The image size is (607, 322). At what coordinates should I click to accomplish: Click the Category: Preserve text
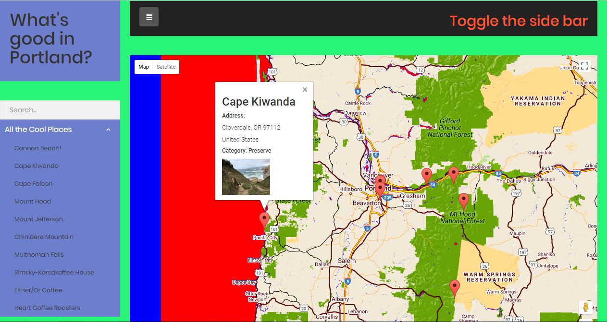coord(247,151)
